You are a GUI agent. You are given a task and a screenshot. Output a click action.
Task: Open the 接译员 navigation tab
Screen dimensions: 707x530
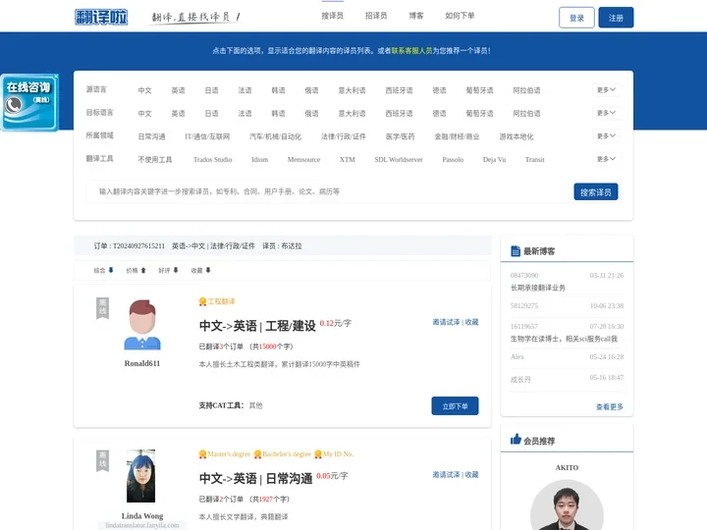(332, 16)
